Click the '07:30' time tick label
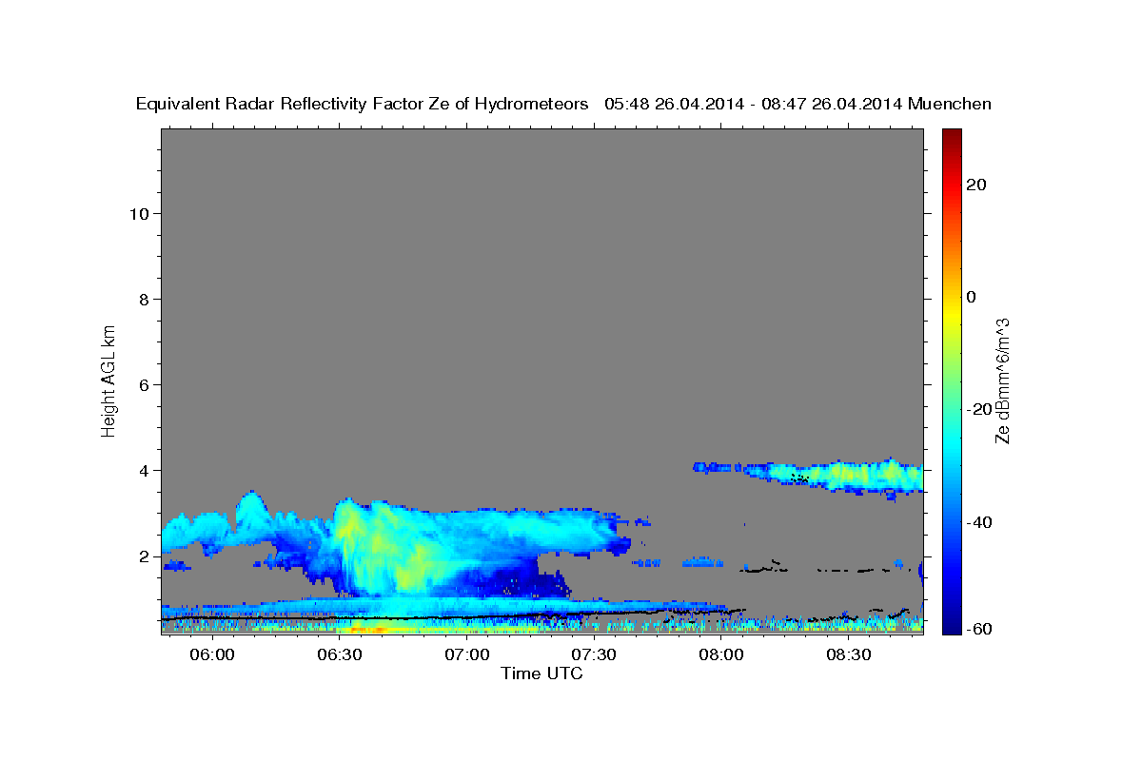The image size is (1142, 761). tap(595, 655)
